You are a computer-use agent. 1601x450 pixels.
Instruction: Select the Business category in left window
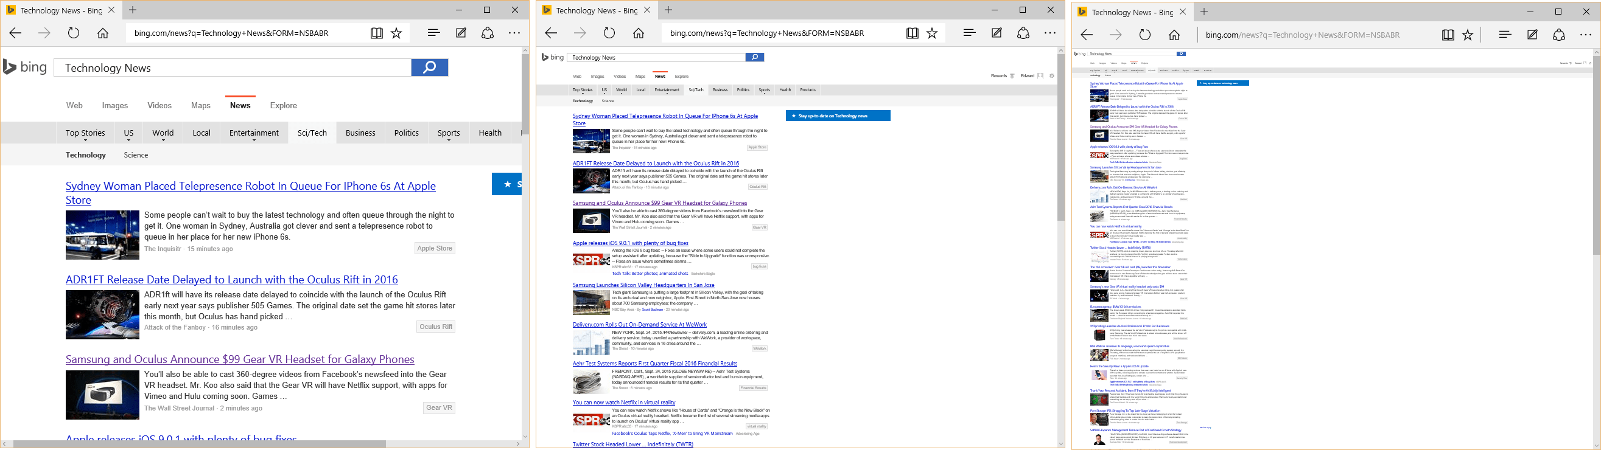360,133
